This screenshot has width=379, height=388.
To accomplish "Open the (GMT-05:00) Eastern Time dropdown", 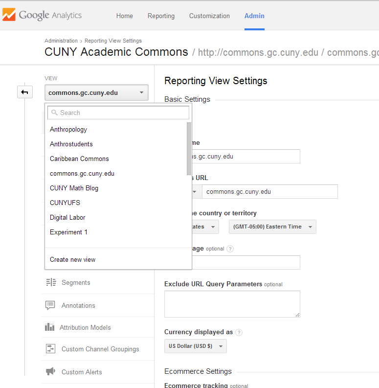I will [272, 227].
